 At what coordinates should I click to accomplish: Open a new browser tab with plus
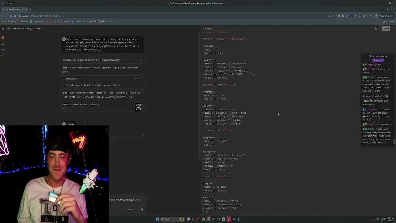pyautogui.click(x=30, y=9)
